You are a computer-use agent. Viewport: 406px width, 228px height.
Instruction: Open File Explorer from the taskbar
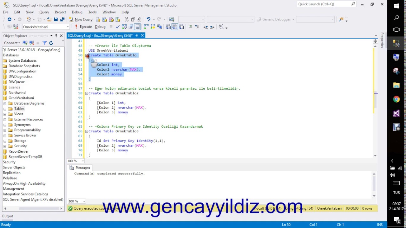click(396, 85)
